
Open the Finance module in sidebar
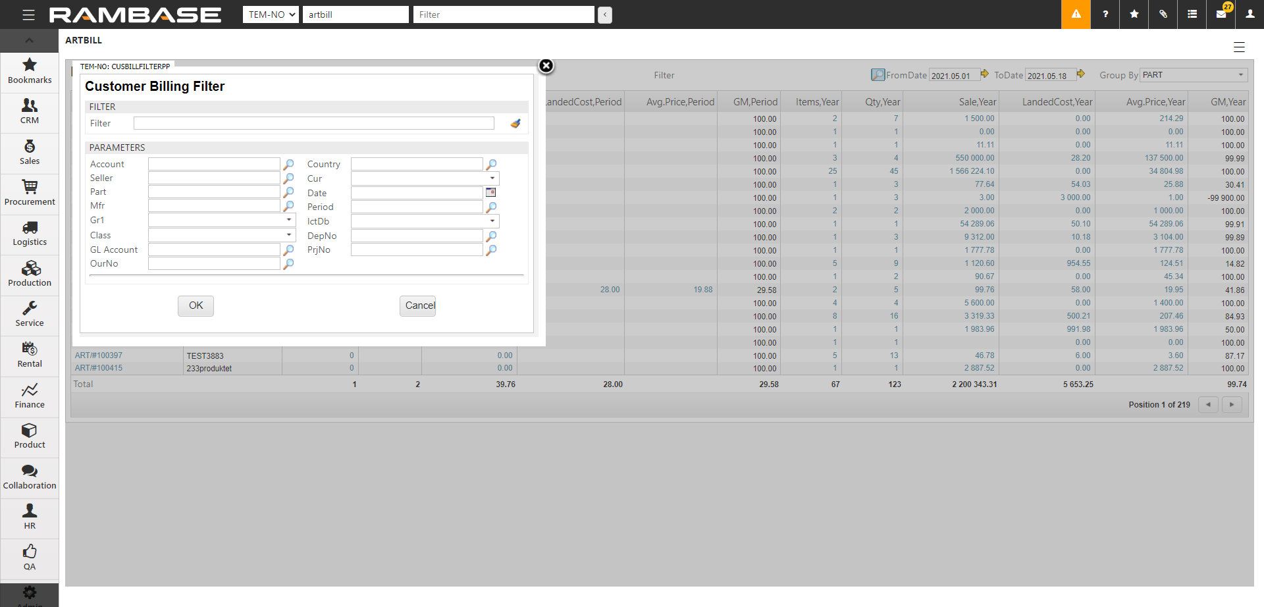tap(30, 396)
